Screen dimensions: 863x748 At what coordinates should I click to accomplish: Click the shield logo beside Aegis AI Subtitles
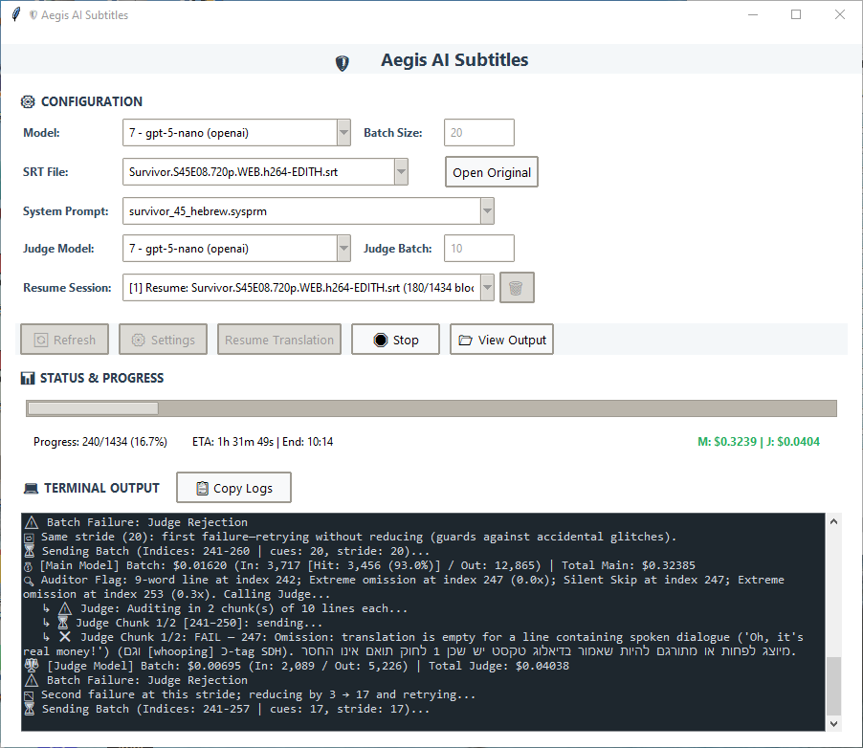tap(342, 63)
